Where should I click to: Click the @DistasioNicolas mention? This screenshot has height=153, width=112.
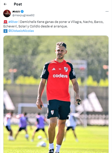point(21,31)
